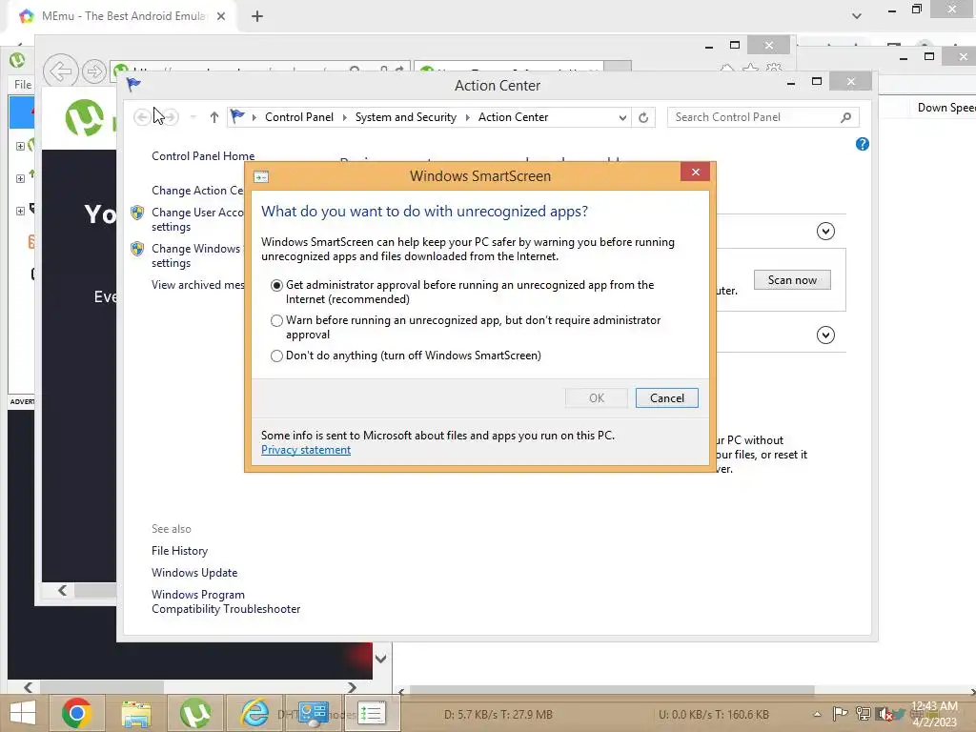976x732 pixels.
Task: Click muted volume icon in tray
Action: coord(884,714)
